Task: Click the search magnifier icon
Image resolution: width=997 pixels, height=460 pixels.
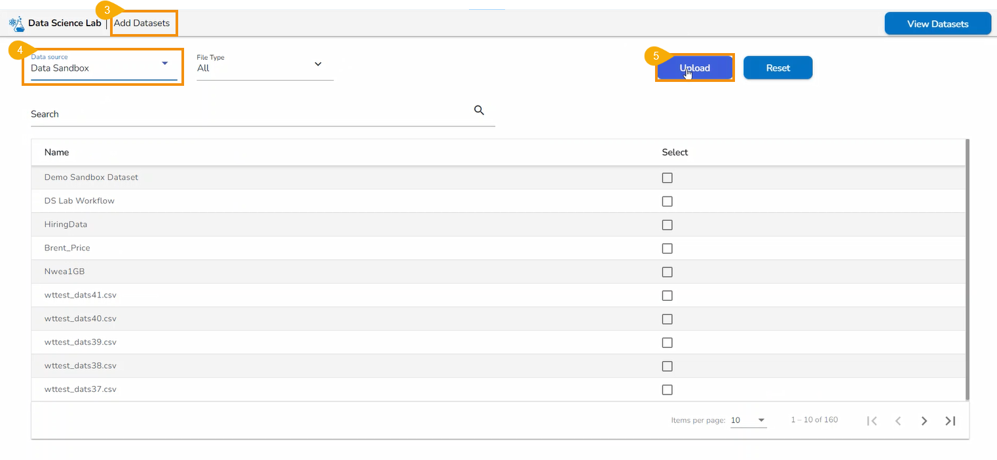Action: point(479,110)
